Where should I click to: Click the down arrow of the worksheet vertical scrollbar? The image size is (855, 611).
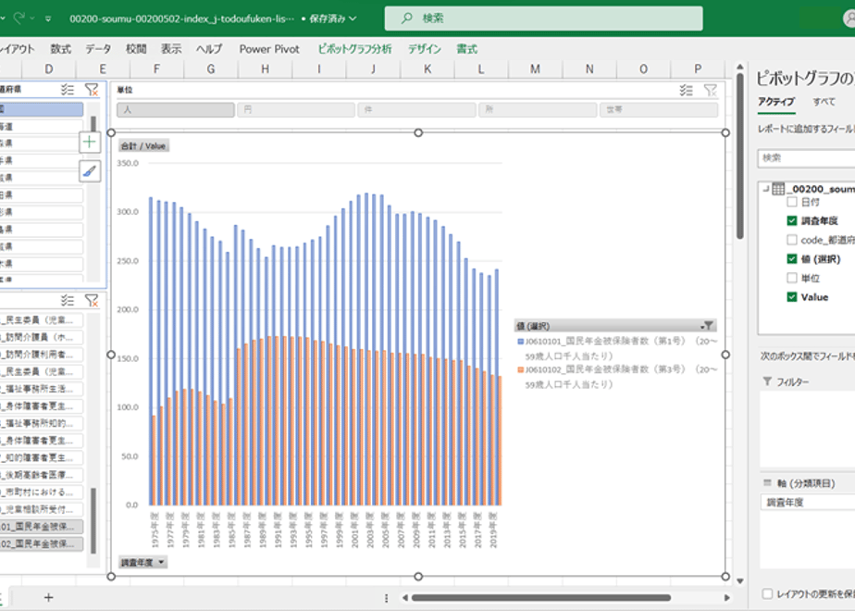(x=740, y=581)
